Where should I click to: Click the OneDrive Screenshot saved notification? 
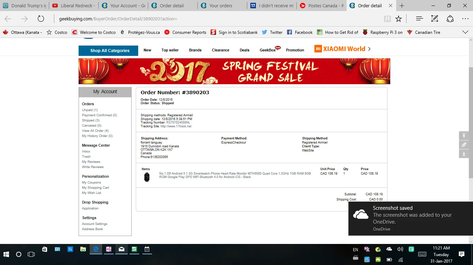(x=411, y=219)
